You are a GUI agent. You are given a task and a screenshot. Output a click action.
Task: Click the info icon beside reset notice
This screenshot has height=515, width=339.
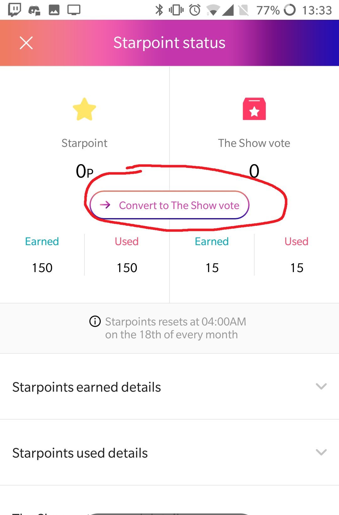(95, 321)
